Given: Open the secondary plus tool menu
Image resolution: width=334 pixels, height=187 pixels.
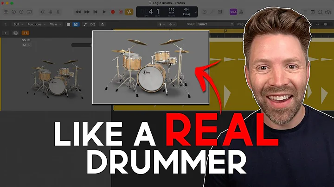Looking at the screenshot, I should pos(172,25).
